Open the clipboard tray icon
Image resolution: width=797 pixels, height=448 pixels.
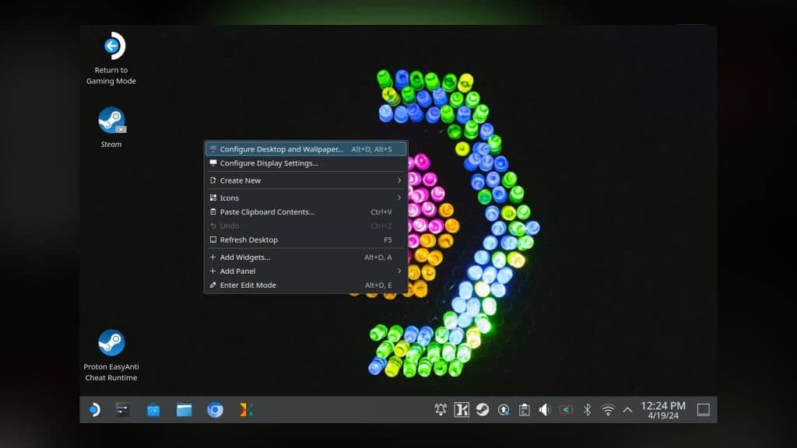(x=525, y=409)
